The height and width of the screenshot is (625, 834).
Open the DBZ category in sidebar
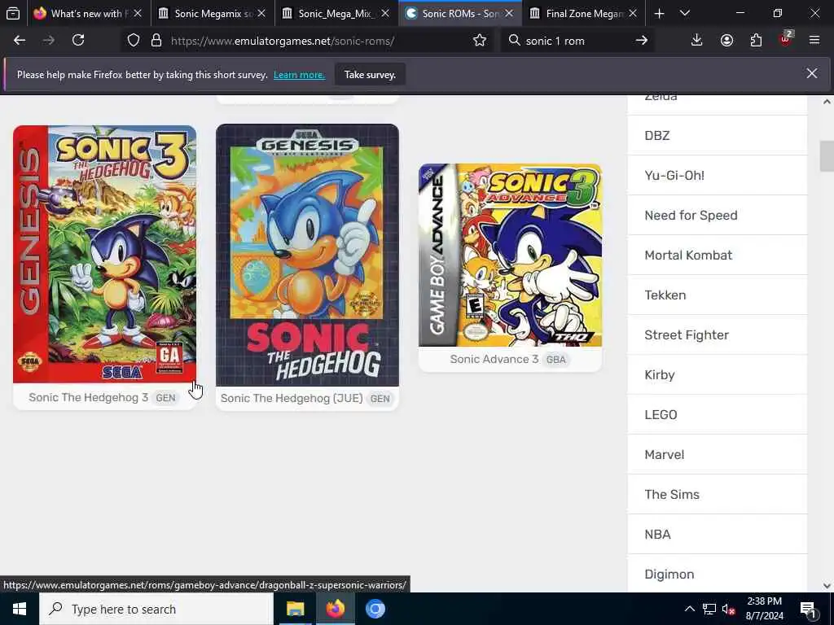click(718, 136)
